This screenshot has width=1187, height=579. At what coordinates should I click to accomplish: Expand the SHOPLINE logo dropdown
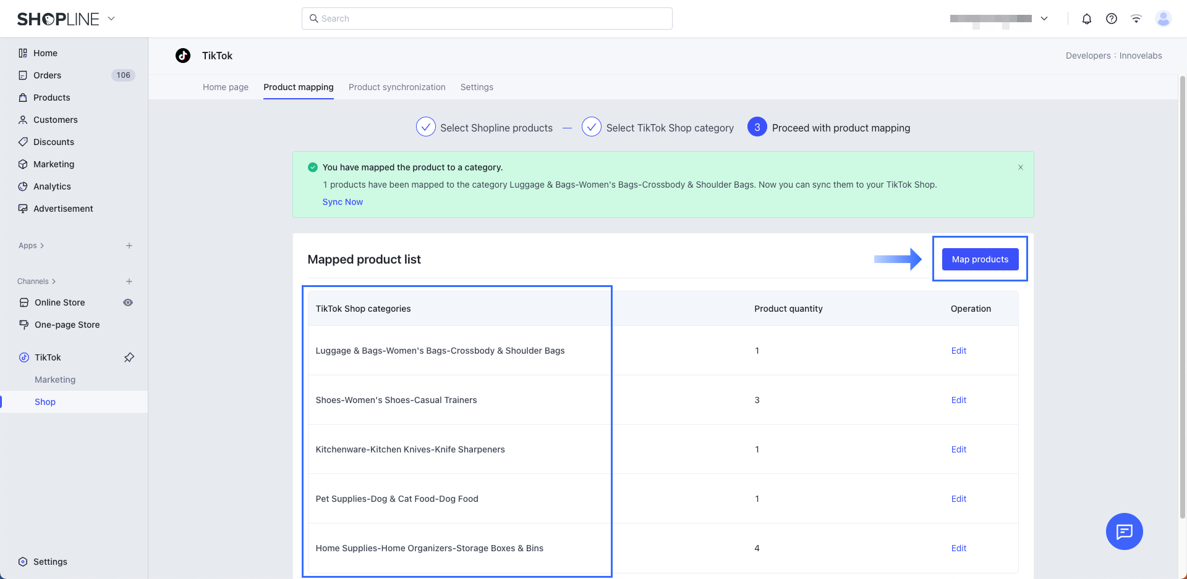[111, 19]
